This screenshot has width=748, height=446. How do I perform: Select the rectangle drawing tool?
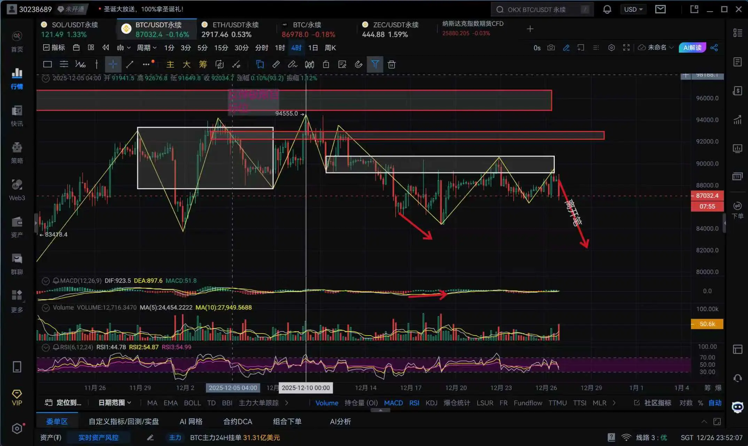click(47, 64)
